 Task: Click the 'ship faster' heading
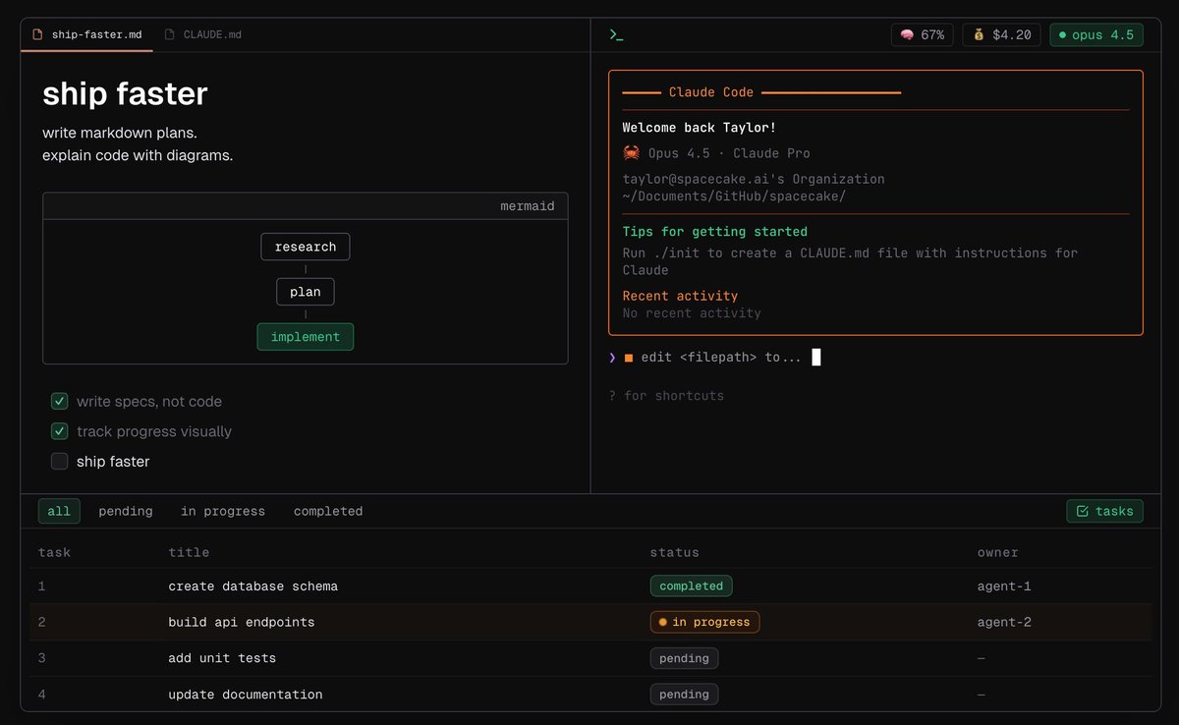pyautogui.click(x=125, y=93)
